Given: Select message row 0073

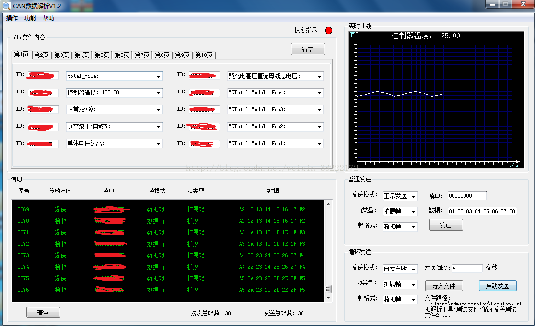Looking at the screenshot, I should [x=167, y=255].
